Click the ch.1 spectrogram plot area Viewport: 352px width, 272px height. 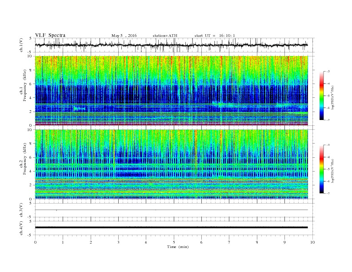[x=172, y=91]
